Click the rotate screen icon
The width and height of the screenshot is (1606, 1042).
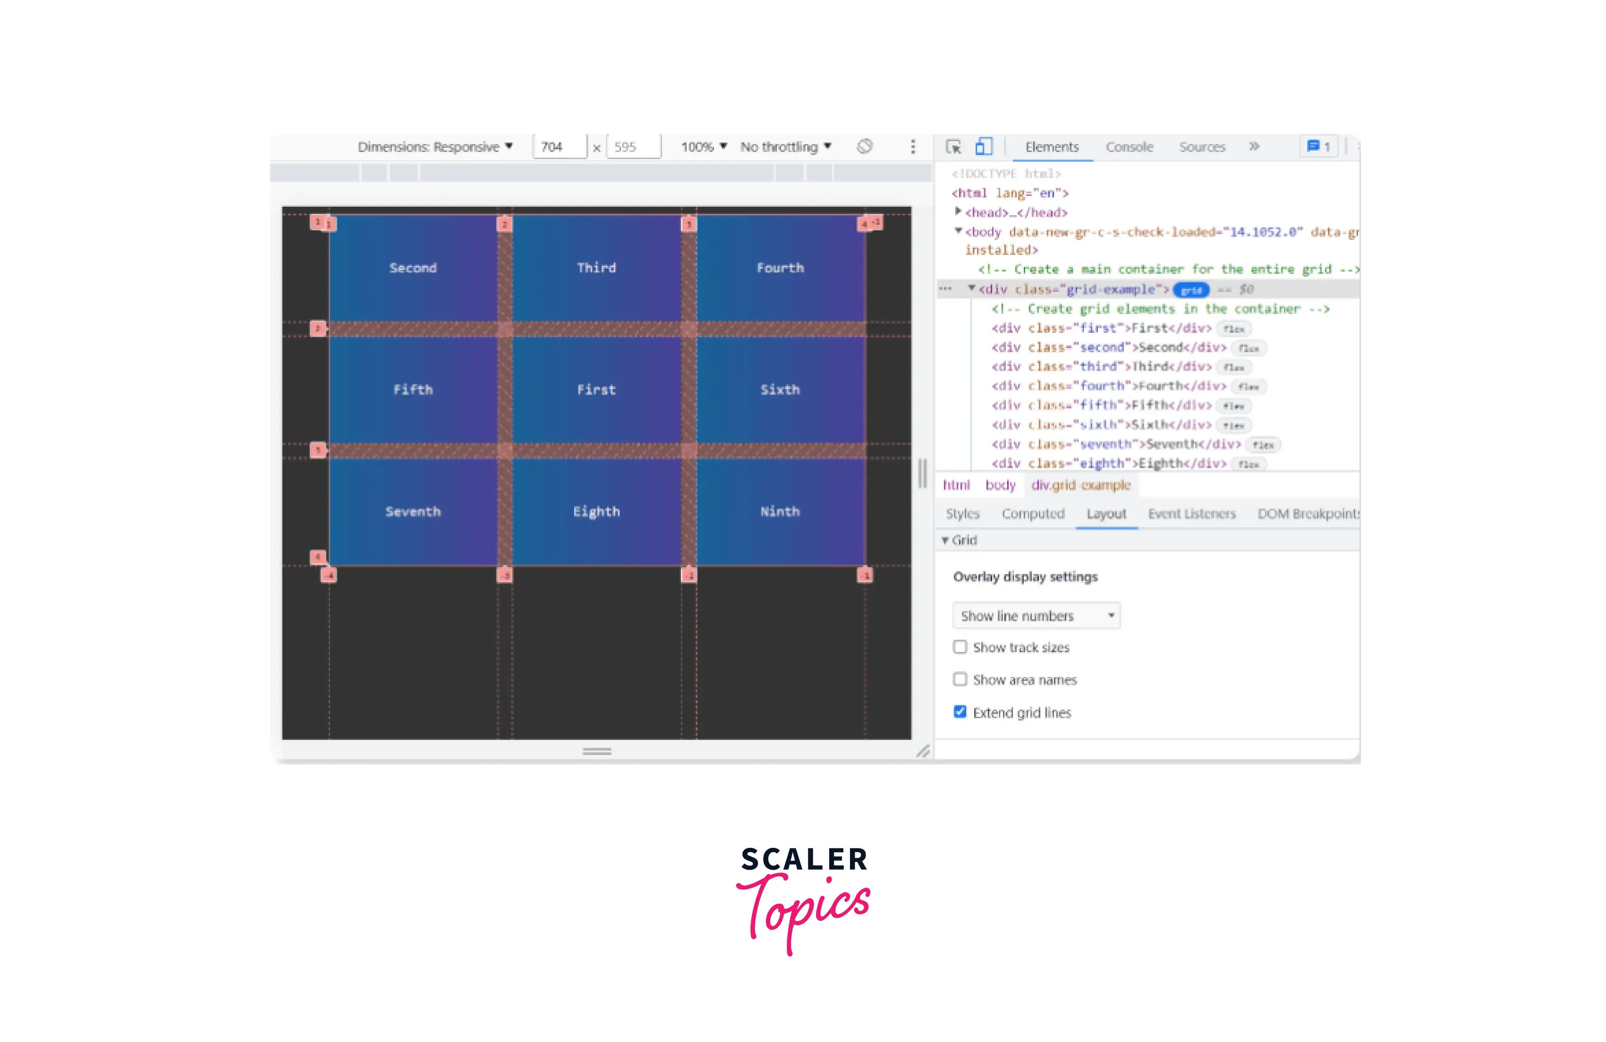(865, 146)
